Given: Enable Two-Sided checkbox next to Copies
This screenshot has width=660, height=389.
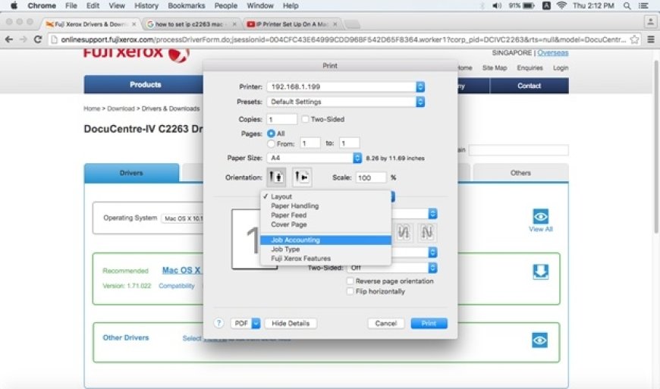Looking at the screenshot, I should [305, 120].
